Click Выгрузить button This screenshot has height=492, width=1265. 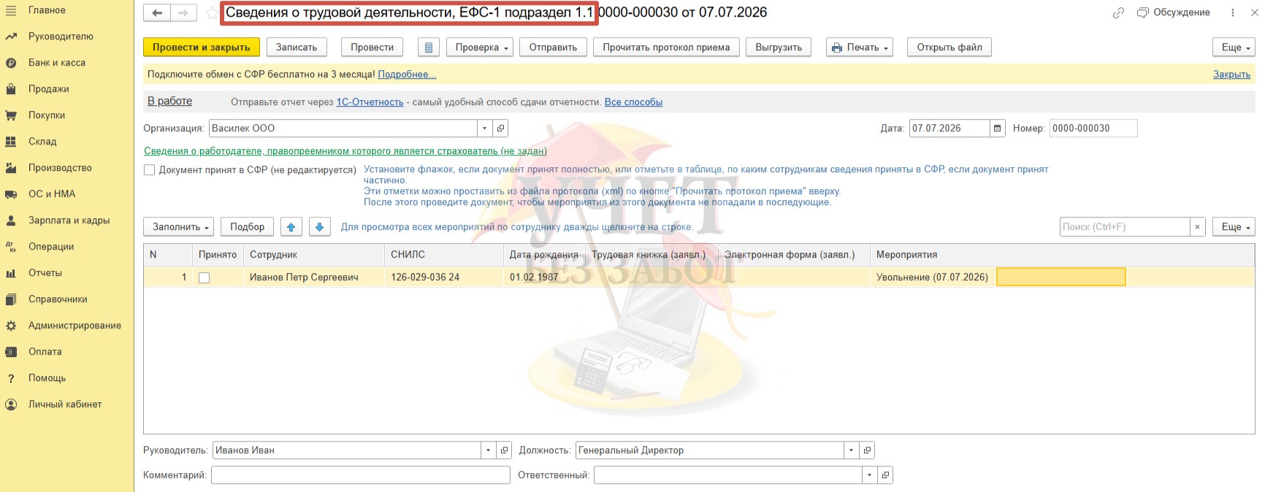coord(779,47)
